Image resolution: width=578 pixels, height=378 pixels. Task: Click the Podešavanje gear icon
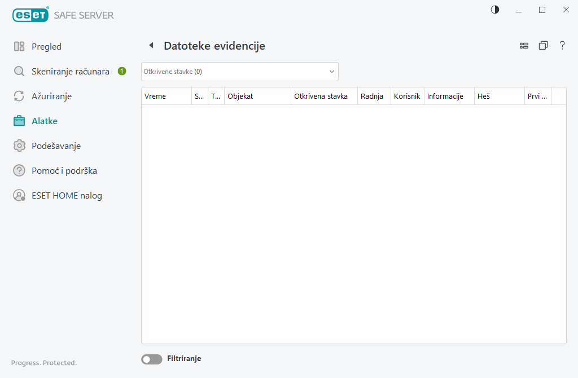pyautogui.click(x=19, y=146)
